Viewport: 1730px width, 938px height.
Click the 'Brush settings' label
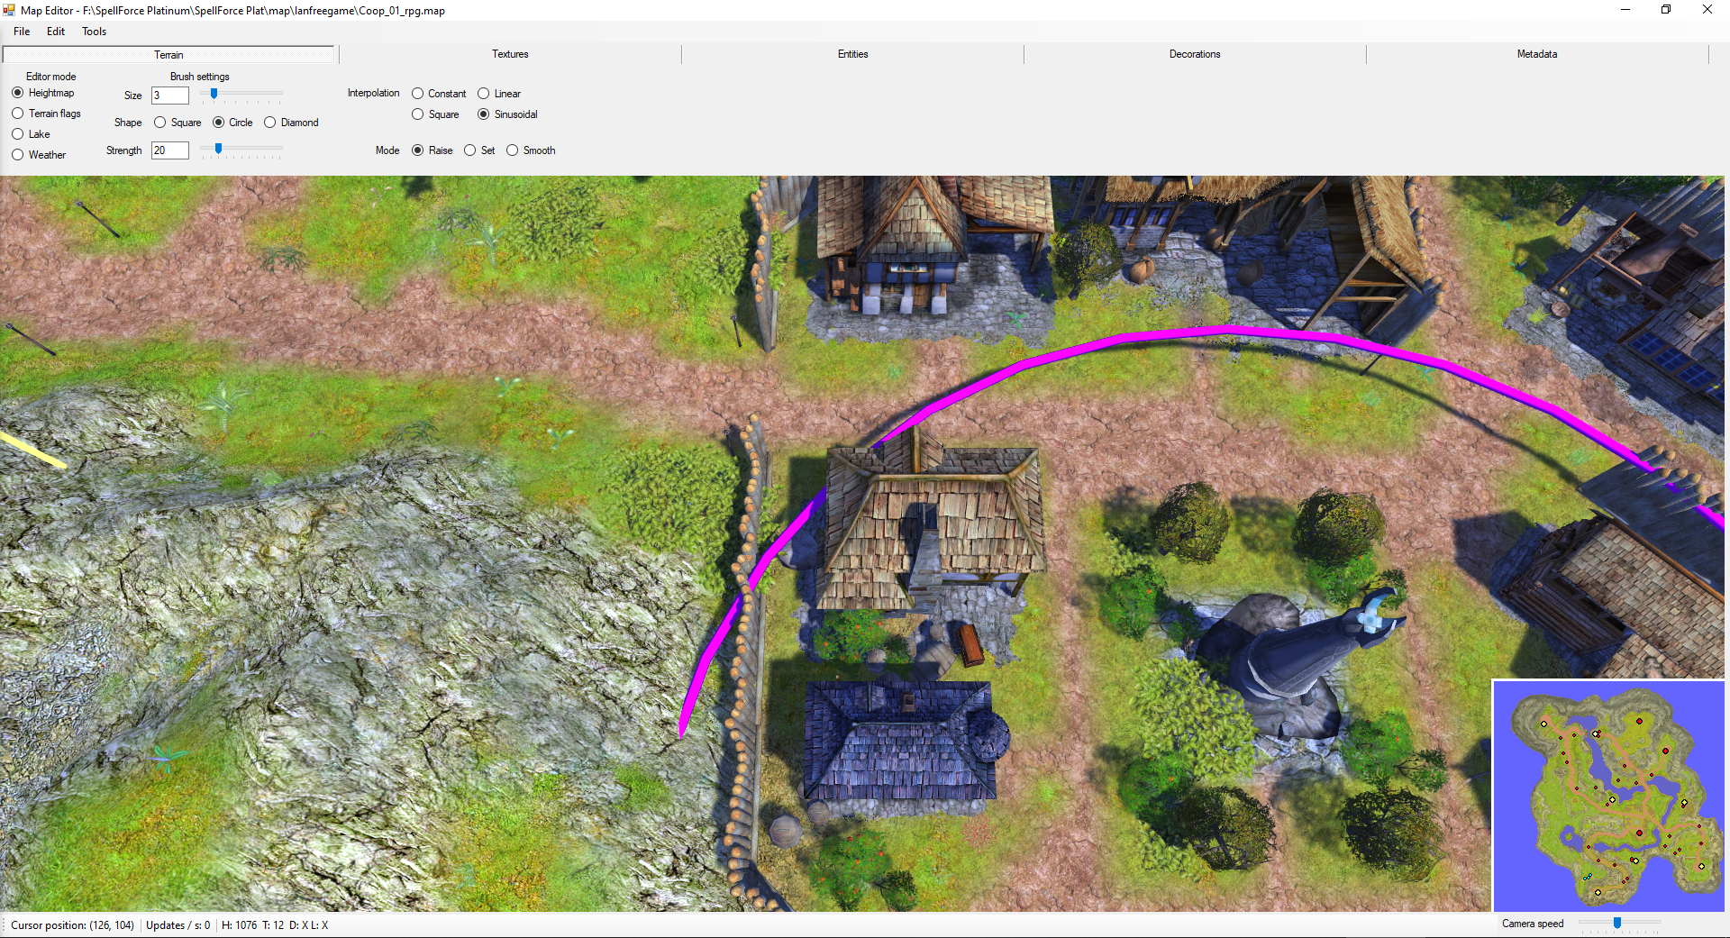(200, 77)
